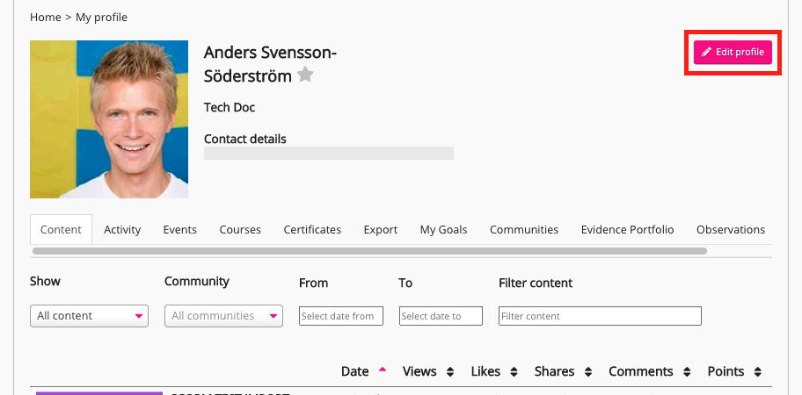Sort by Views column arrows
The image size is (802, 395).
pos(450,372)
